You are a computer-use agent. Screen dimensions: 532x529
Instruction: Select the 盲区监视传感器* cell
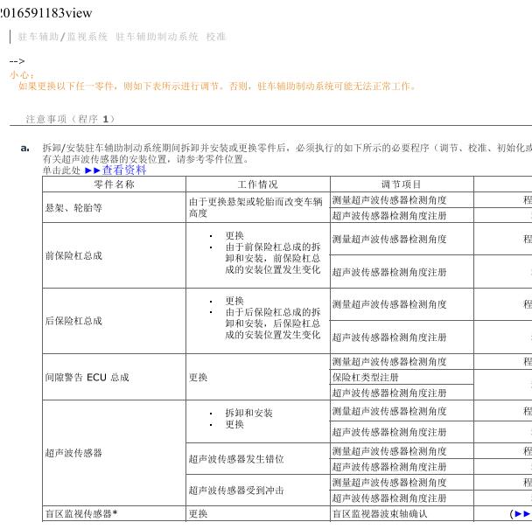click(x=114, y=514)
